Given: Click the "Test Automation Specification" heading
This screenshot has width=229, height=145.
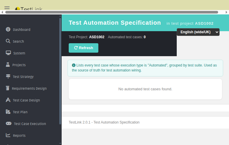Looking at the screenshot, I should [115, 23].
